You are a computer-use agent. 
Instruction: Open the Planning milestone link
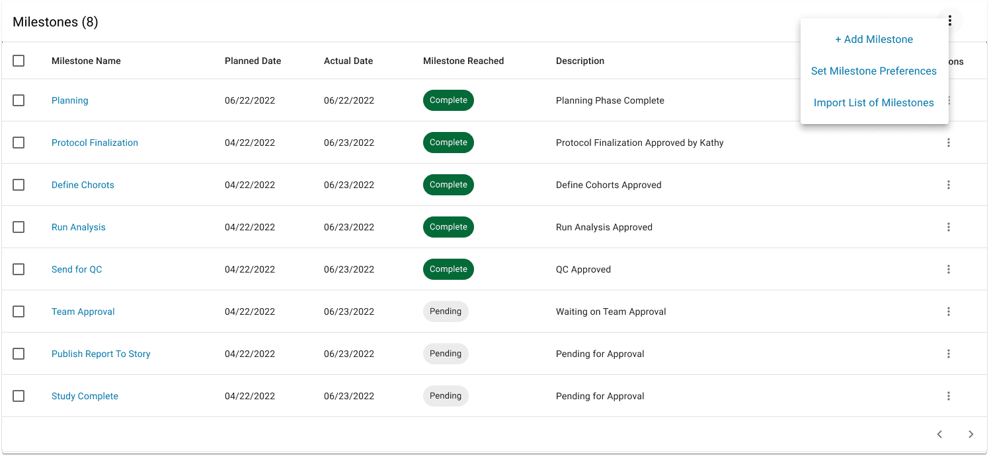70,100
